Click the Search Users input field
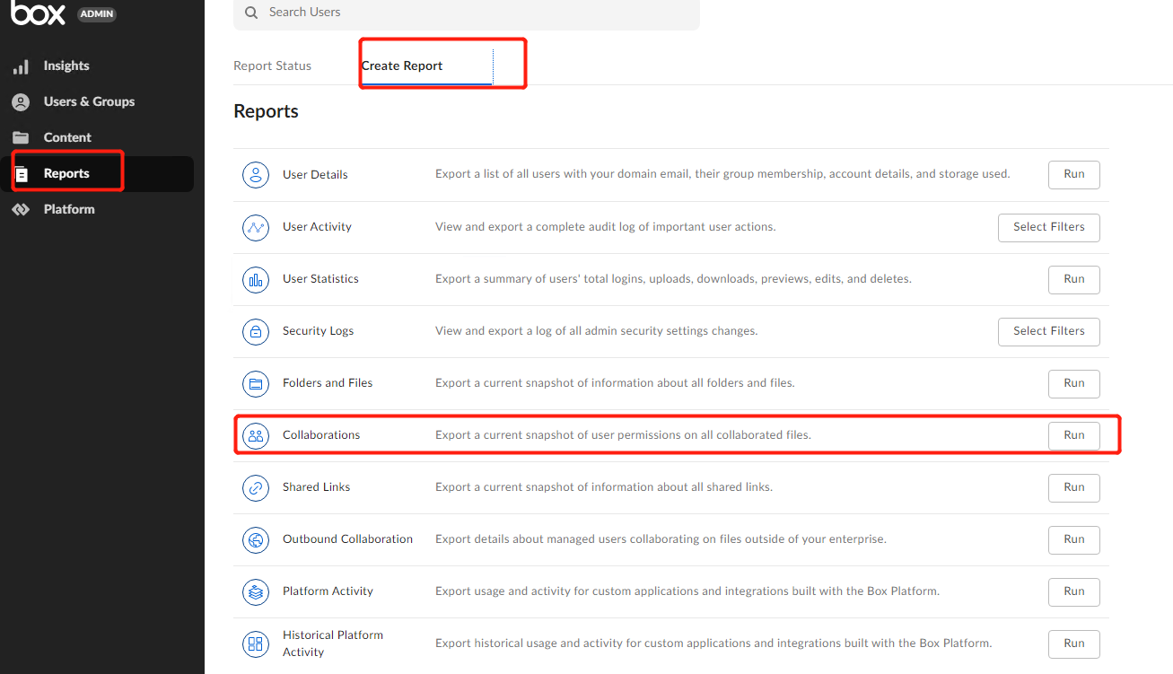The image size is (1173, 674). tap(467, 13)
